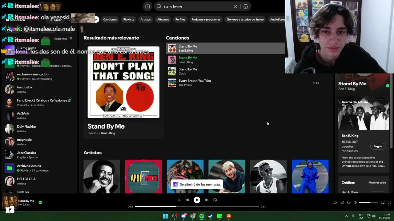Click Mostrar todo in Créditos
394x221 pixels.
377,183
